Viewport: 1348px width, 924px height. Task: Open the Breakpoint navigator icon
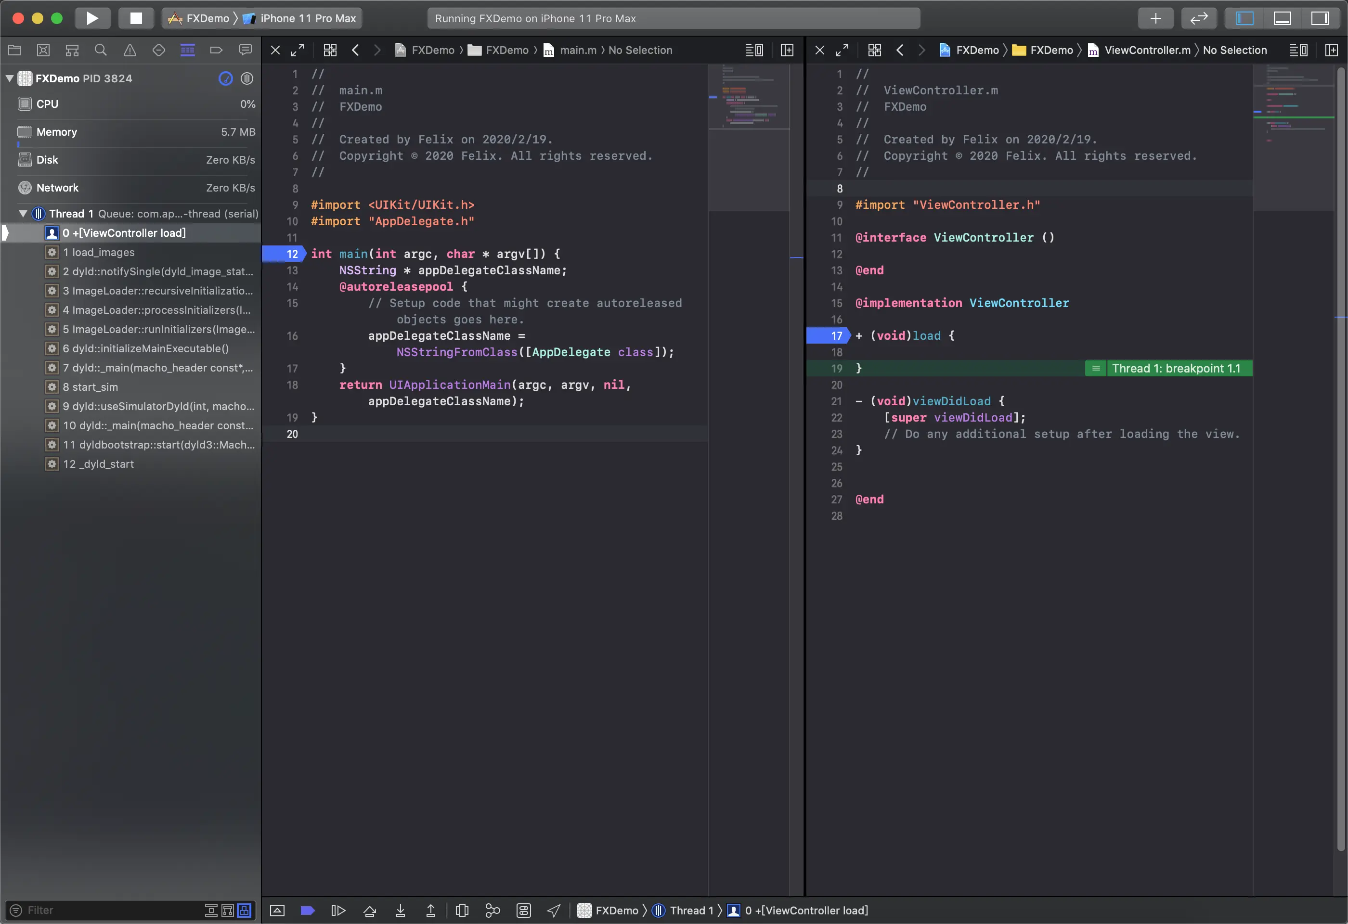tap(216, 50)
